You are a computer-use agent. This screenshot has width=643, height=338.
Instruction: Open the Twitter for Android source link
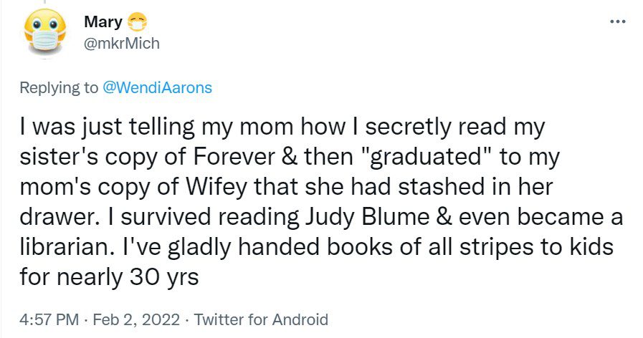click(x=261, y=319)
